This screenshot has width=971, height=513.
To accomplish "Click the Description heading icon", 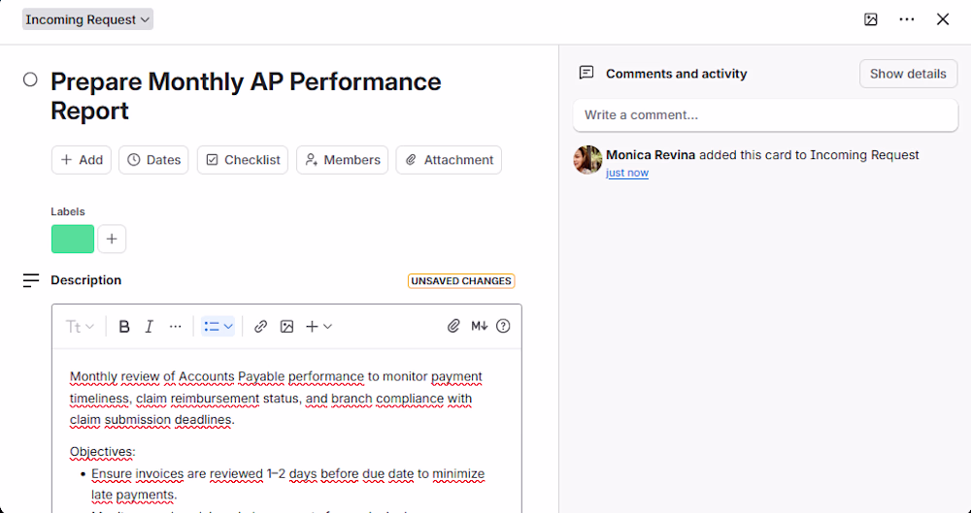I will click(30, 280).
